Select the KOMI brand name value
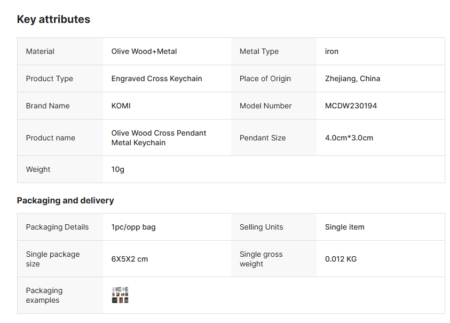 pos(121,106)
